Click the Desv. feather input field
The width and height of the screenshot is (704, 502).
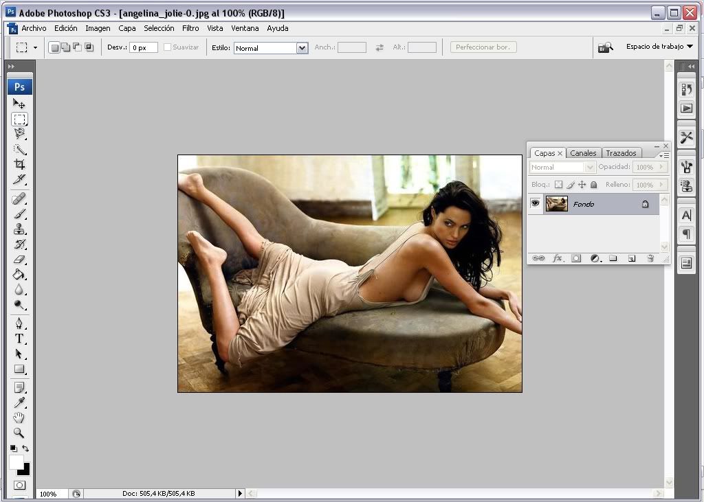pyautogui.click(x=143, y=47)
